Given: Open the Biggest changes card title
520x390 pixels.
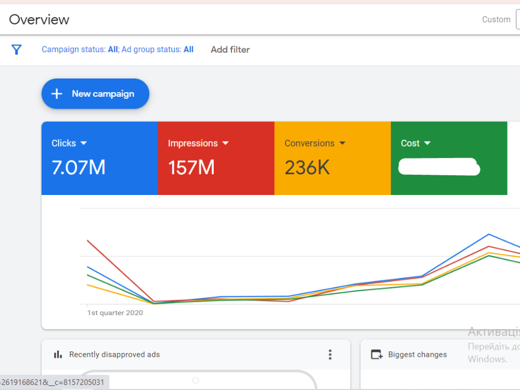Looking at the screenshot, I should [x=418, y=355].
